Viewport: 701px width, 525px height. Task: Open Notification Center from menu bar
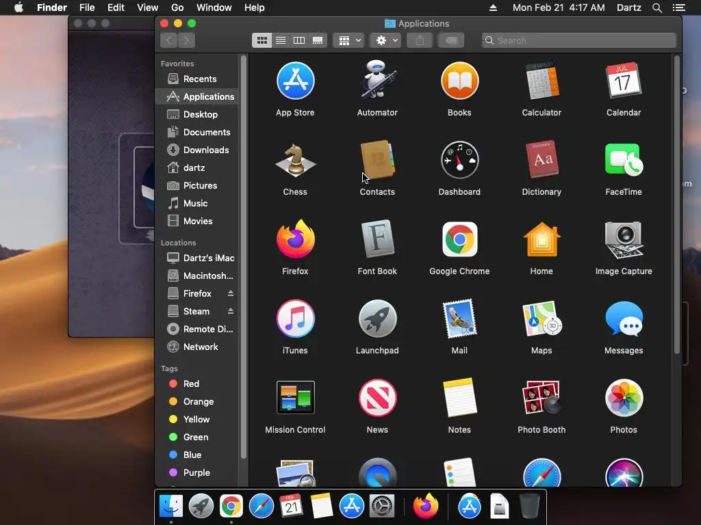click(679, 8)
